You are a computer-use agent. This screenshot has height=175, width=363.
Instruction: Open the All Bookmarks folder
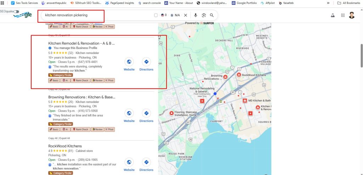click(349, 3)
